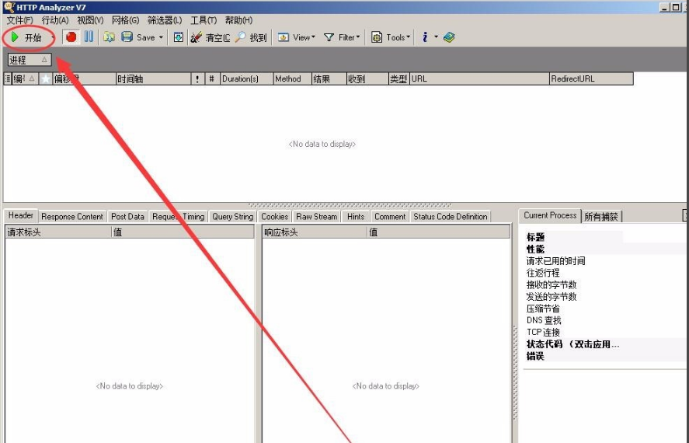Sort by the 类型 column header
This screenshot has width=689, height=443.
click(398, 78)
